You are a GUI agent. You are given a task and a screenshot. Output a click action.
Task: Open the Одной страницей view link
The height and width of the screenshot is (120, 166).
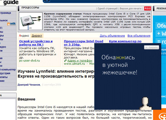(108, 9)
